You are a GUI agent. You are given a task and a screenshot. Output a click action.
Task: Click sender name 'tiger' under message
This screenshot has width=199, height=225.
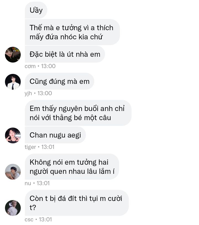click(30, 147)
